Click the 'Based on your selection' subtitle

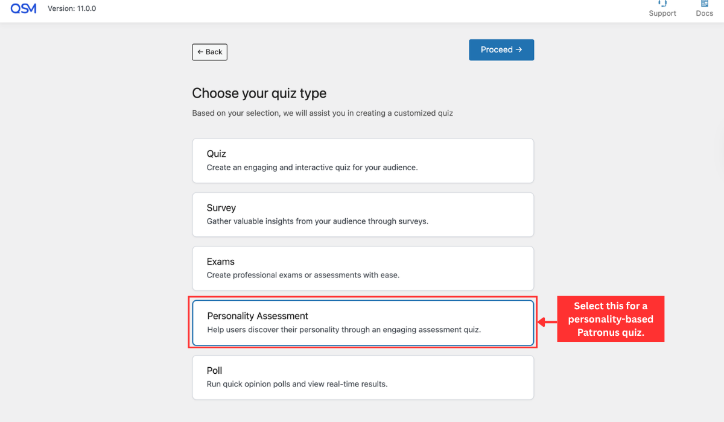322,113
